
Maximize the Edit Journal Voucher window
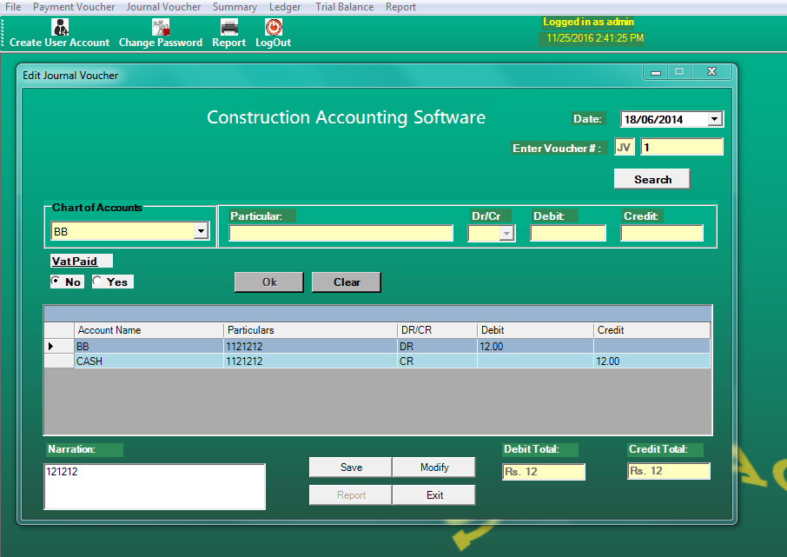tap(679, 72)
